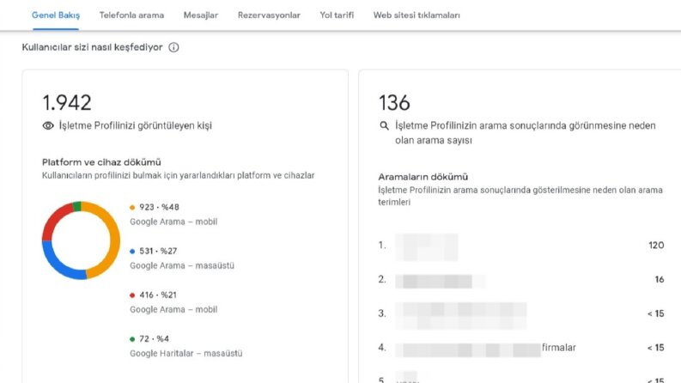Click the second search term with 16 count
The width and height of the screenshot is (681, 383).
[x=441, y=282]
